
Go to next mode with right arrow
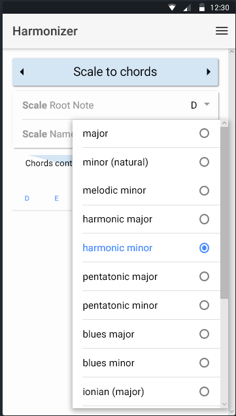coord(209,72)
